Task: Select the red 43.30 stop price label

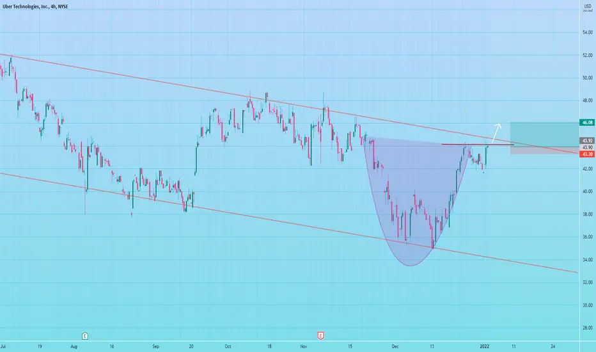Action: point(587,154)
